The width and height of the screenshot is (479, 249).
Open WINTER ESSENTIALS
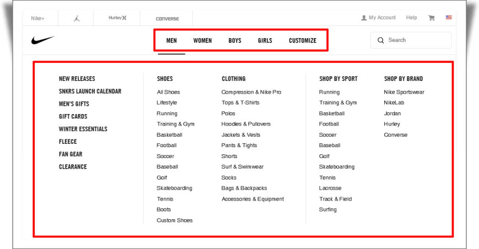83,128
